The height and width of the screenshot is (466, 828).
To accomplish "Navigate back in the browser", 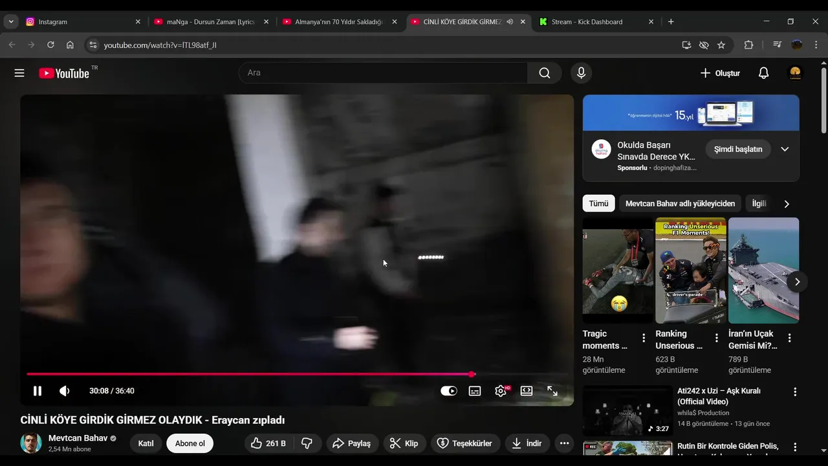I will [x=12, y=45].
